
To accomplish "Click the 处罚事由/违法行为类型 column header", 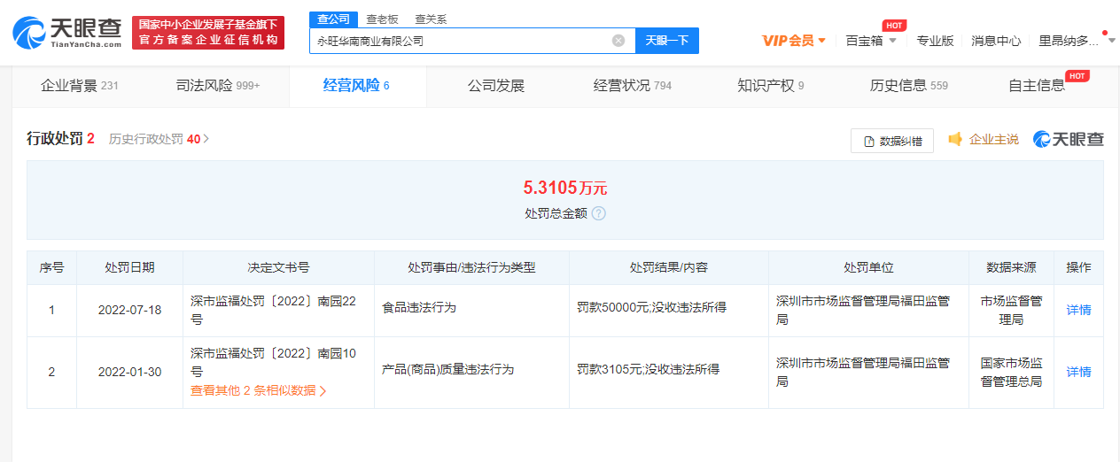I will tap(471, 267).
